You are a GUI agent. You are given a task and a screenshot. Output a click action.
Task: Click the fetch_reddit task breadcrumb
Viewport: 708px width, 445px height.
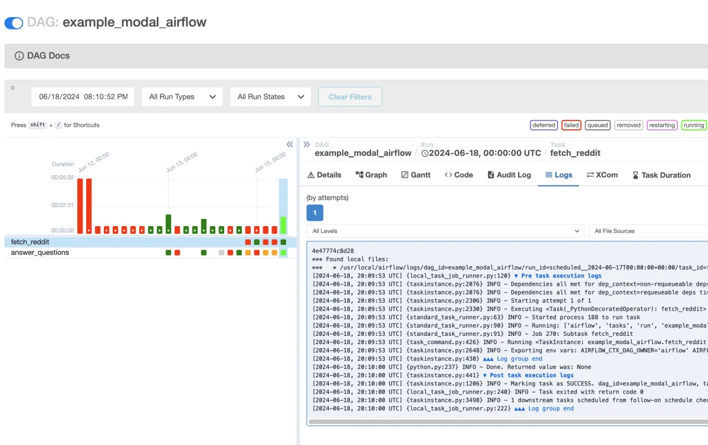point(575,153)
